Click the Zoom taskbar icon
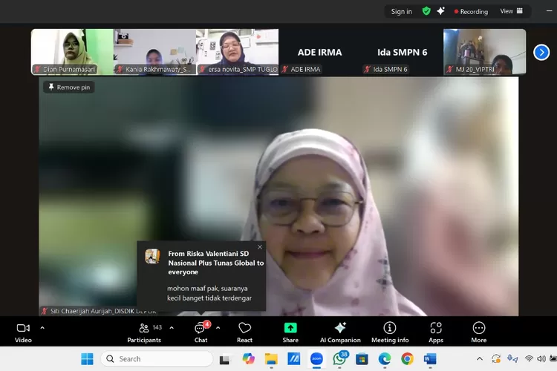The image size is (557, 371). tap(316, 359)
